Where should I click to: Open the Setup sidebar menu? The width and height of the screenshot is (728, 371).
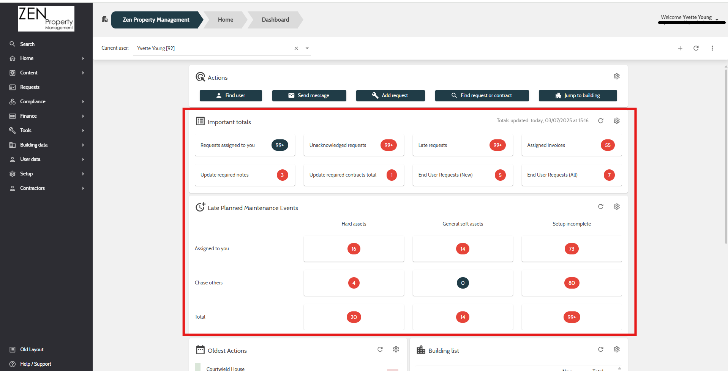point(46,174)
